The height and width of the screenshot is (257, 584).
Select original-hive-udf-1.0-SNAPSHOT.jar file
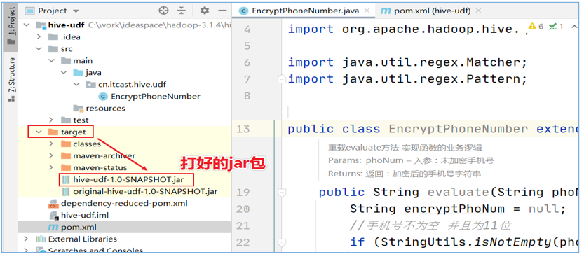click(x=145, y=192)
